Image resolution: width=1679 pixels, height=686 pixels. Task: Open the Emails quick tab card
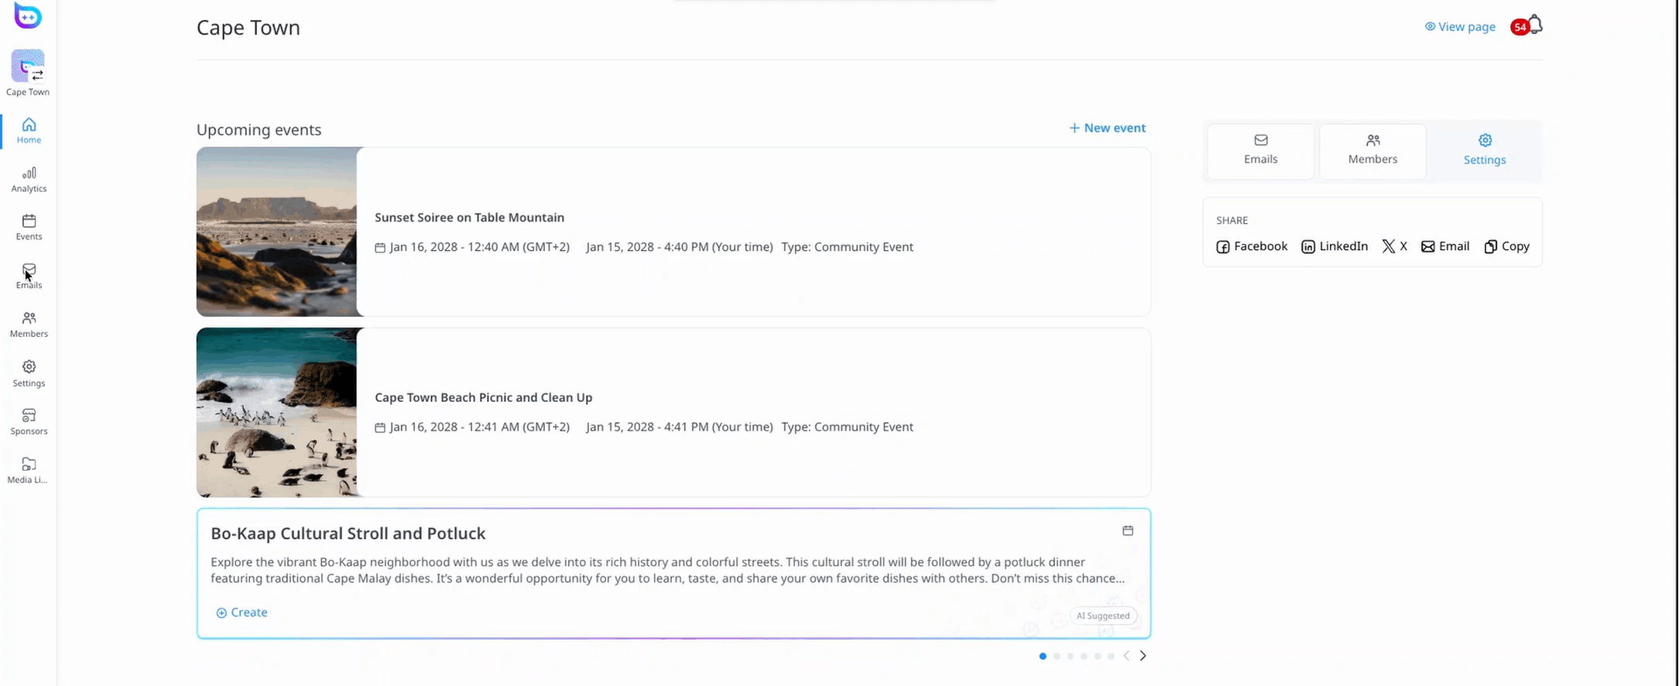pyautogui.click(x=1261, y=151)
